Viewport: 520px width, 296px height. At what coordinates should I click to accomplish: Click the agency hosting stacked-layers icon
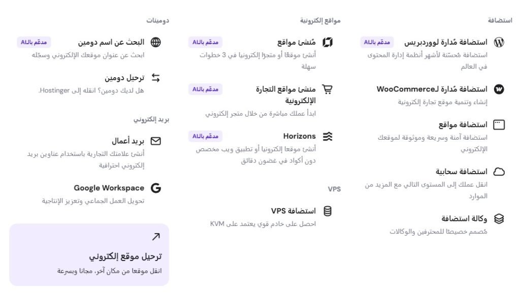(x=499, y=219)
